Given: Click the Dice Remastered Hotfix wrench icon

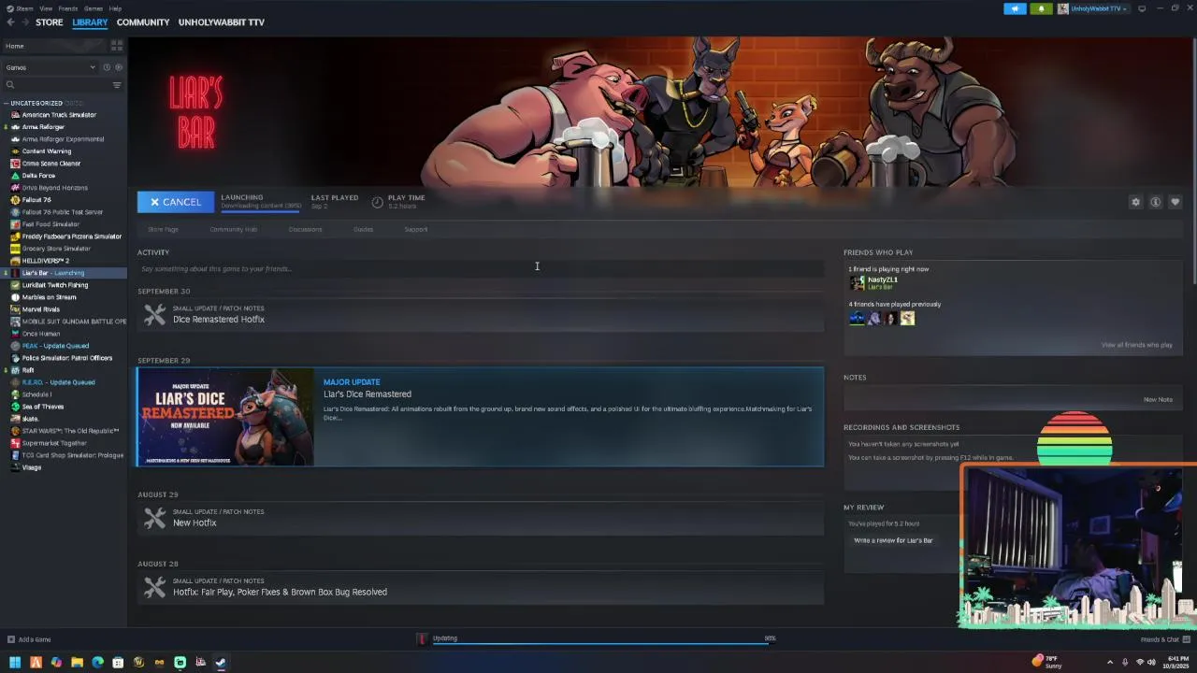Looking at the screenshot, I should [154, 315].
